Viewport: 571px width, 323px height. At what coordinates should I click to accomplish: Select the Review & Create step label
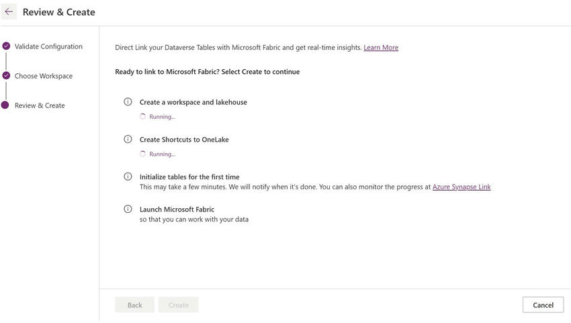tap(40, 105)
